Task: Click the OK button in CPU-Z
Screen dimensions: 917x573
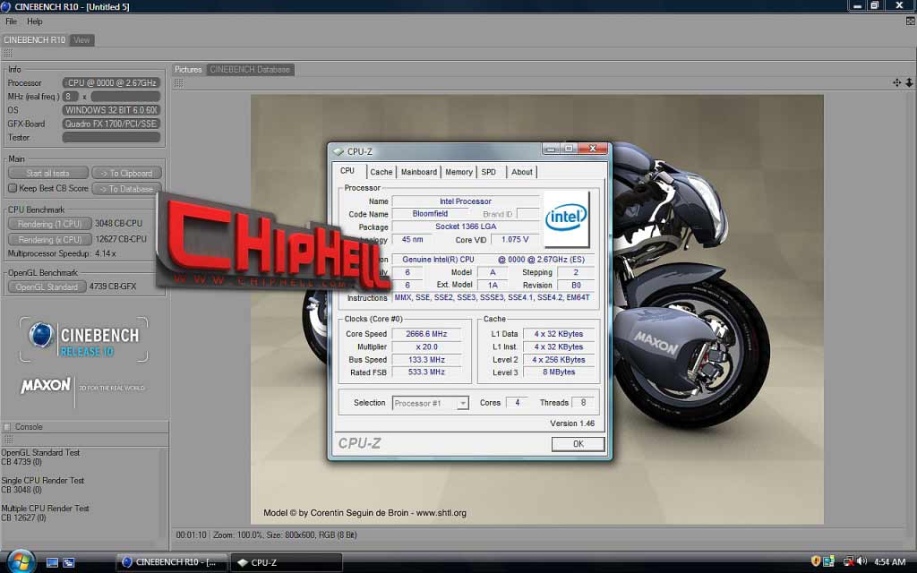Action: [578, 444]
